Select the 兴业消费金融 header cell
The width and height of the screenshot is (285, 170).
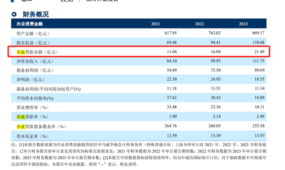coord(29,24)
